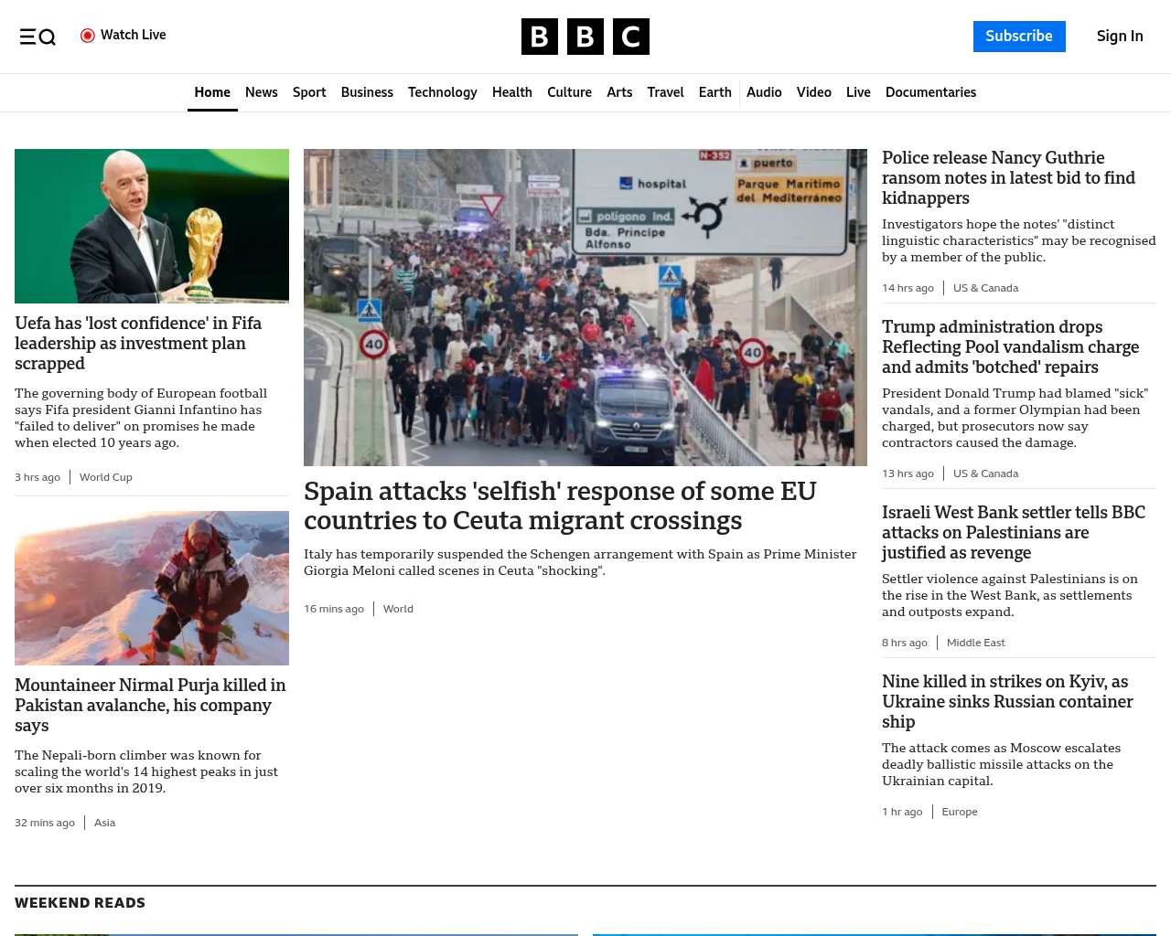Click the Watch Live red record icon

tap(88, 36)
